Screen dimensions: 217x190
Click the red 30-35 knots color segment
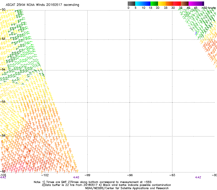click(177, 4)
